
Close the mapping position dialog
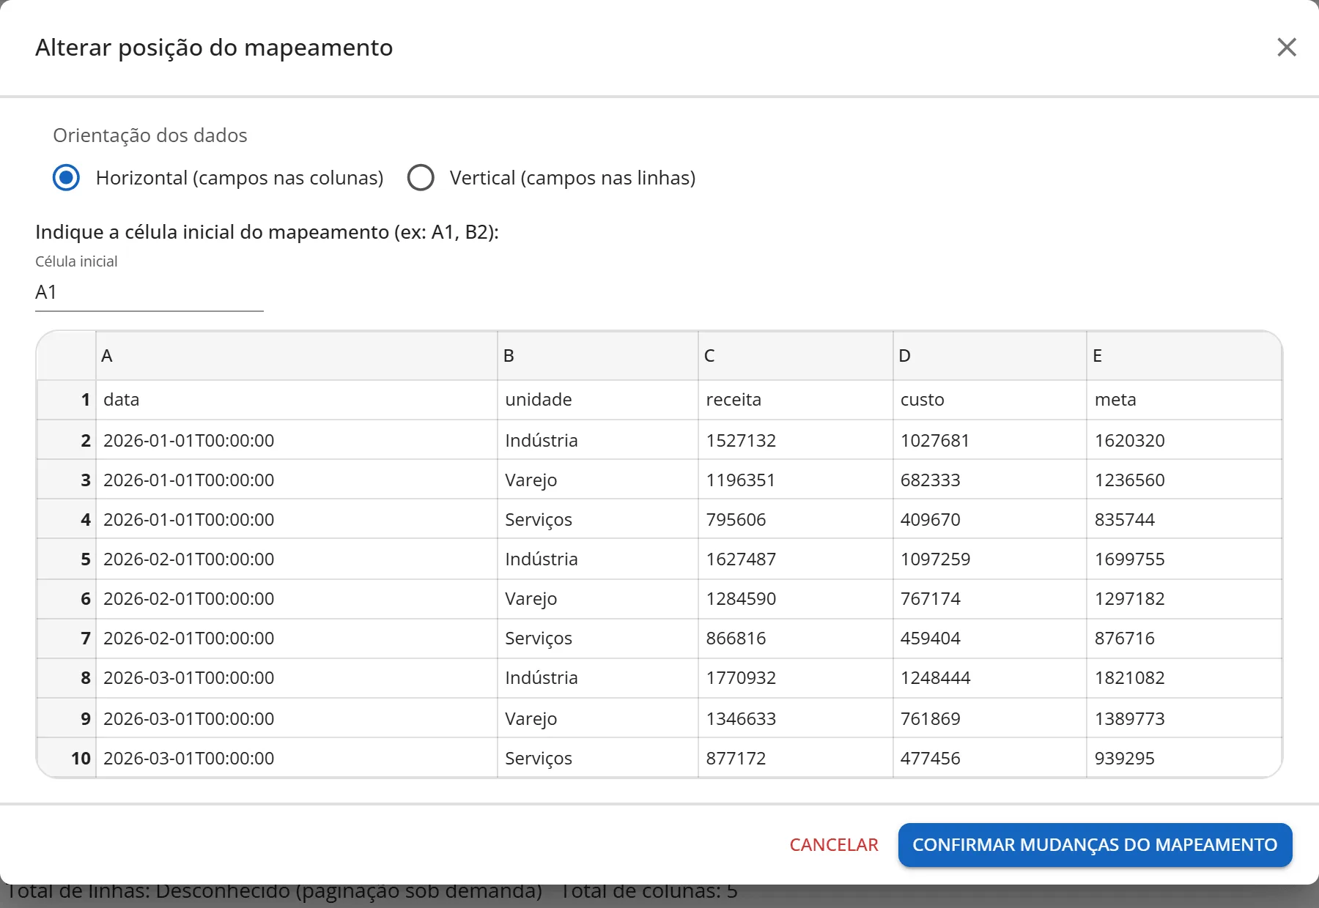pos(1286,48)
